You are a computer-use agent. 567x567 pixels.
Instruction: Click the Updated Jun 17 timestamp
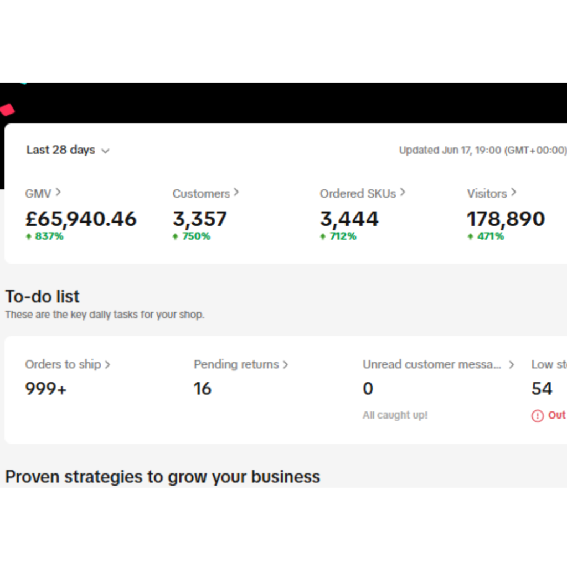click(482, 151)
